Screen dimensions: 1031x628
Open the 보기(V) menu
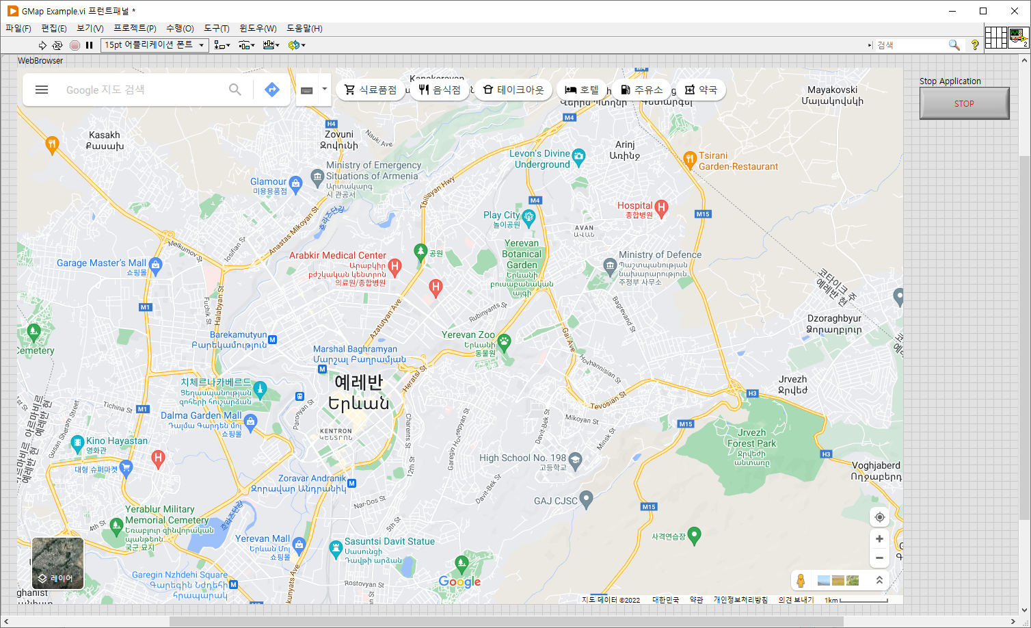tap(90, 29)
